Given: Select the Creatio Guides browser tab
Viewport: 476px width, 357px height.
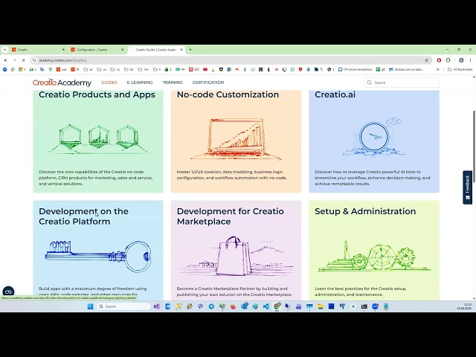Looking at the screenshot, I should tap(155, 50).
